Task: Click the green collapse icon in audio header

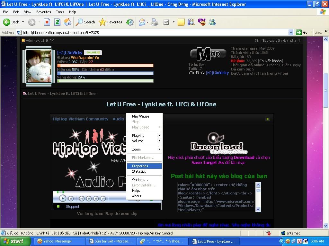Action: [x=268, y=119]
